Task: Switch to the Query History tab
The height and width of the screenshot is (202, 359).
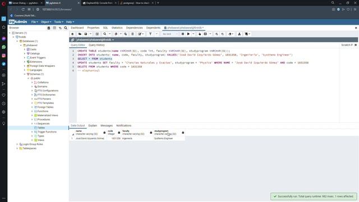Action: (x=96, y=45)
